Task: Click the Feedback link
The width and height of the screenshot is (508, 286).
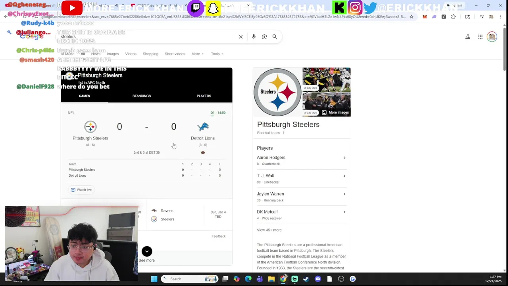Action: 218,236
